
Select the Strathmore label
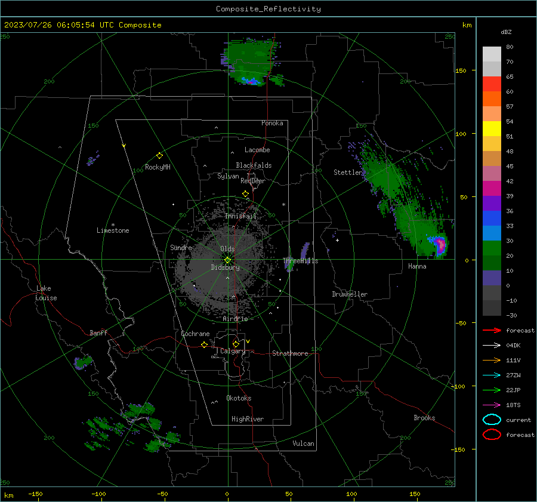290,353
